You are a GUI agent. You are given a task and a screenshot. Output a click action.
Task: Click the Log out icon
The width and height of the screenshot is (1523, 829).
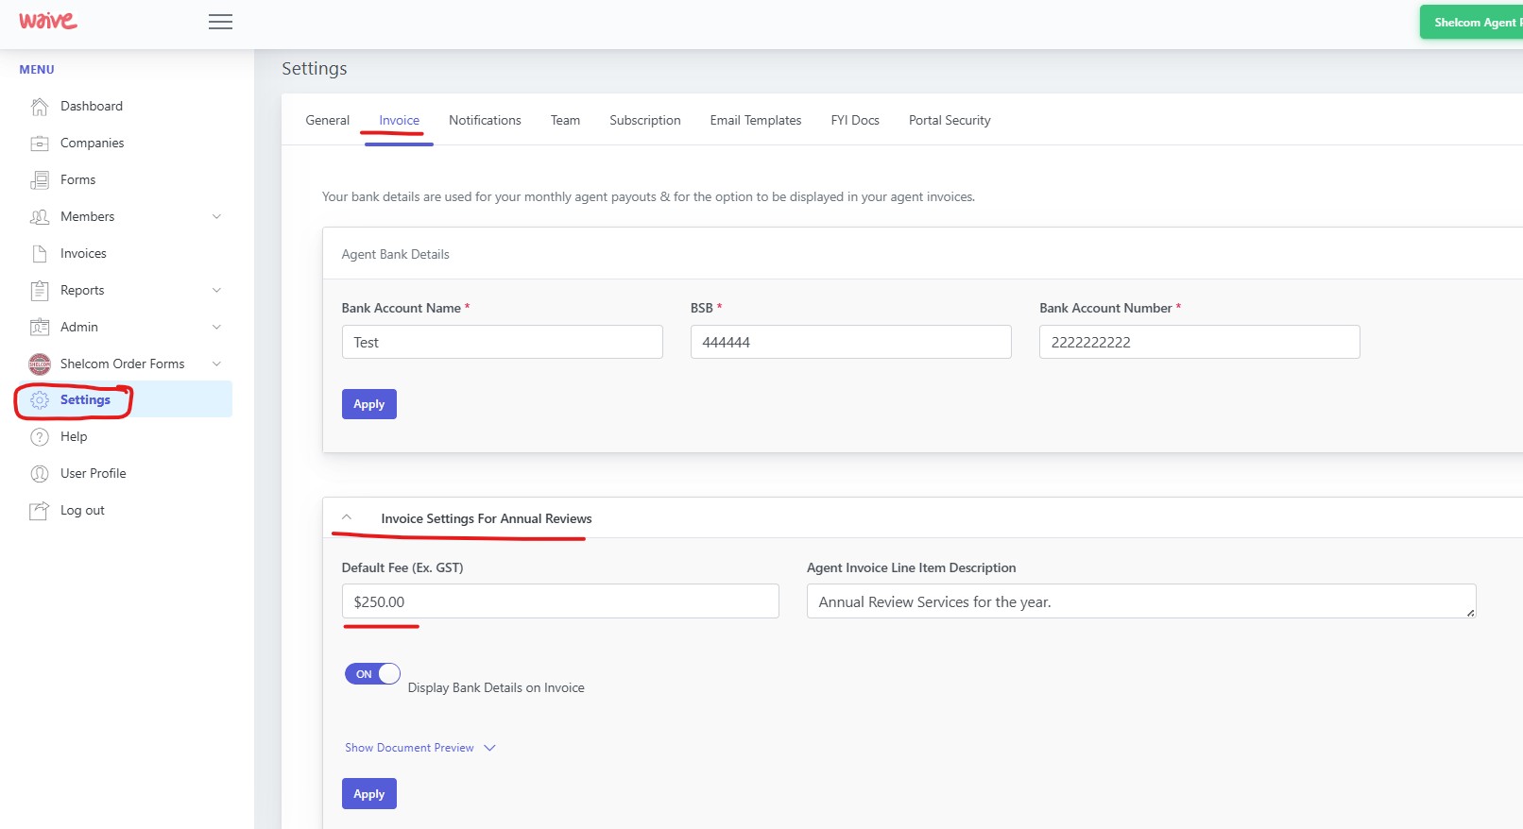point(40,511)
